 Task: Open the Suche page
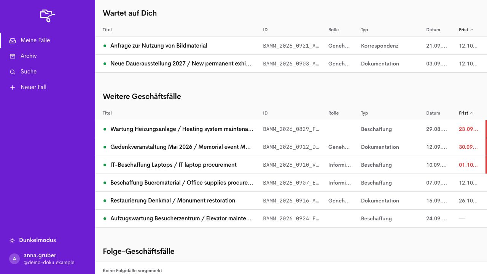click(x=48, y=72)
